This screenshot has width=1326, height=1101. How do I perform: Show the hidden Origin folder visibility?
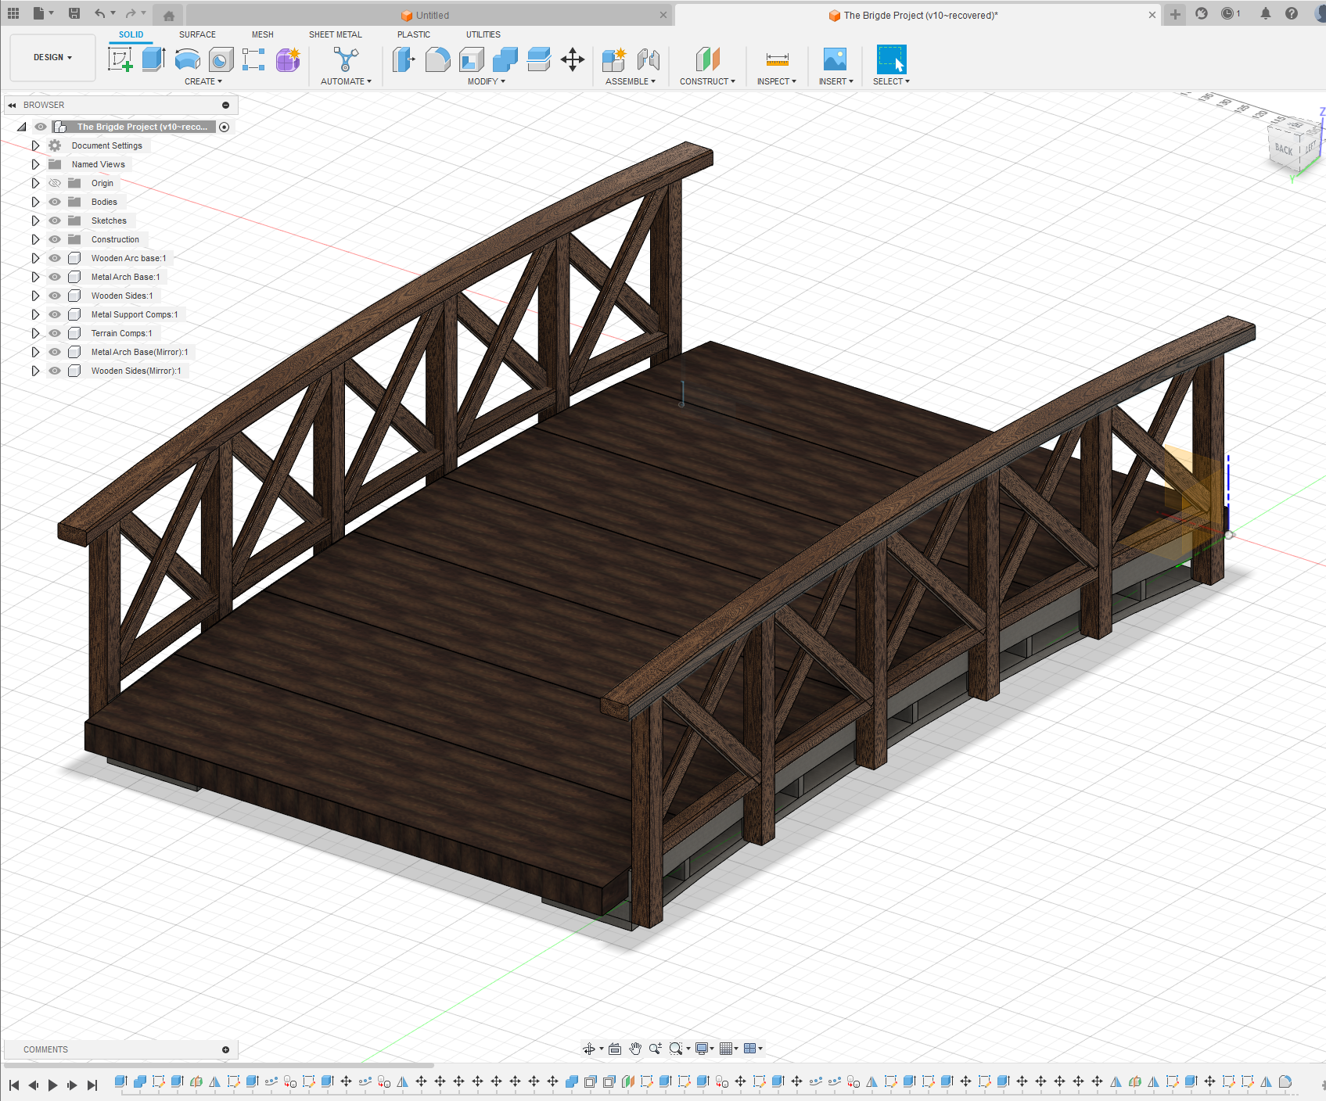pyautogui.click(x=55, y=182)
